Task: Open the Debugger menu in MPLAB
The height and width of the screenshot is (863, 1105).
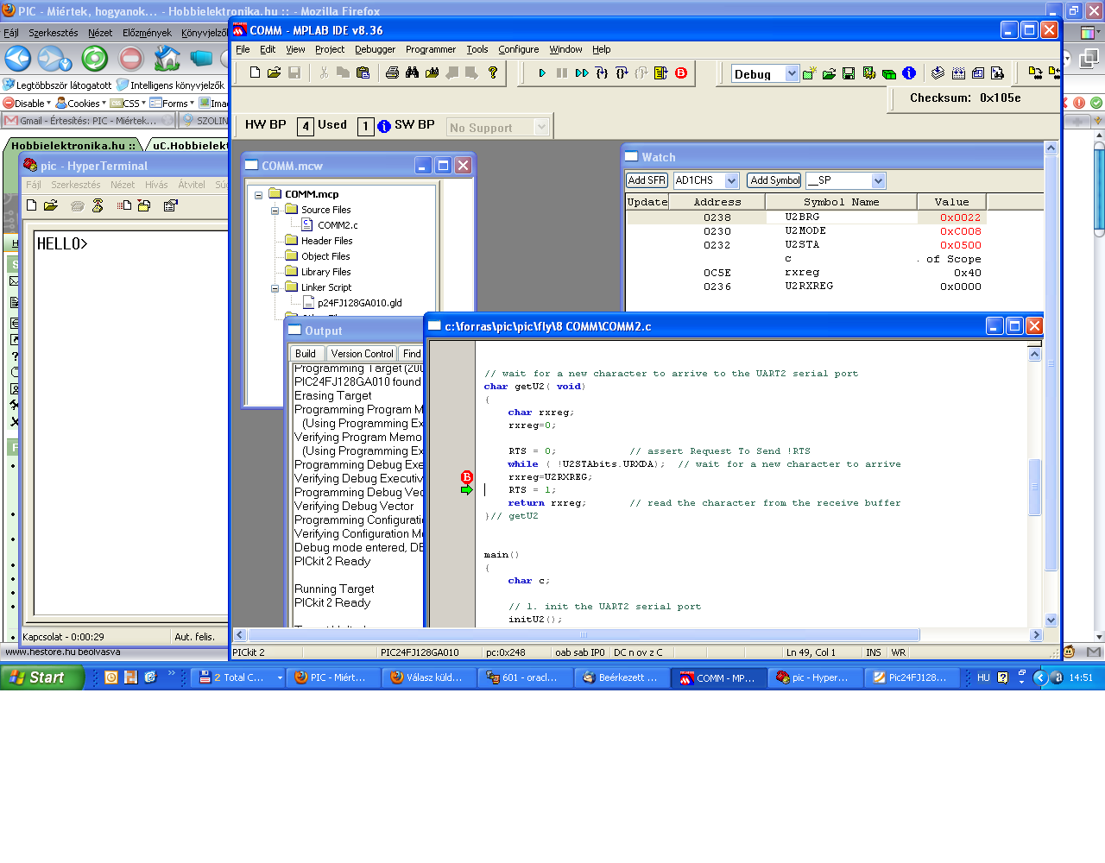Action: click(x=375, y=49)
